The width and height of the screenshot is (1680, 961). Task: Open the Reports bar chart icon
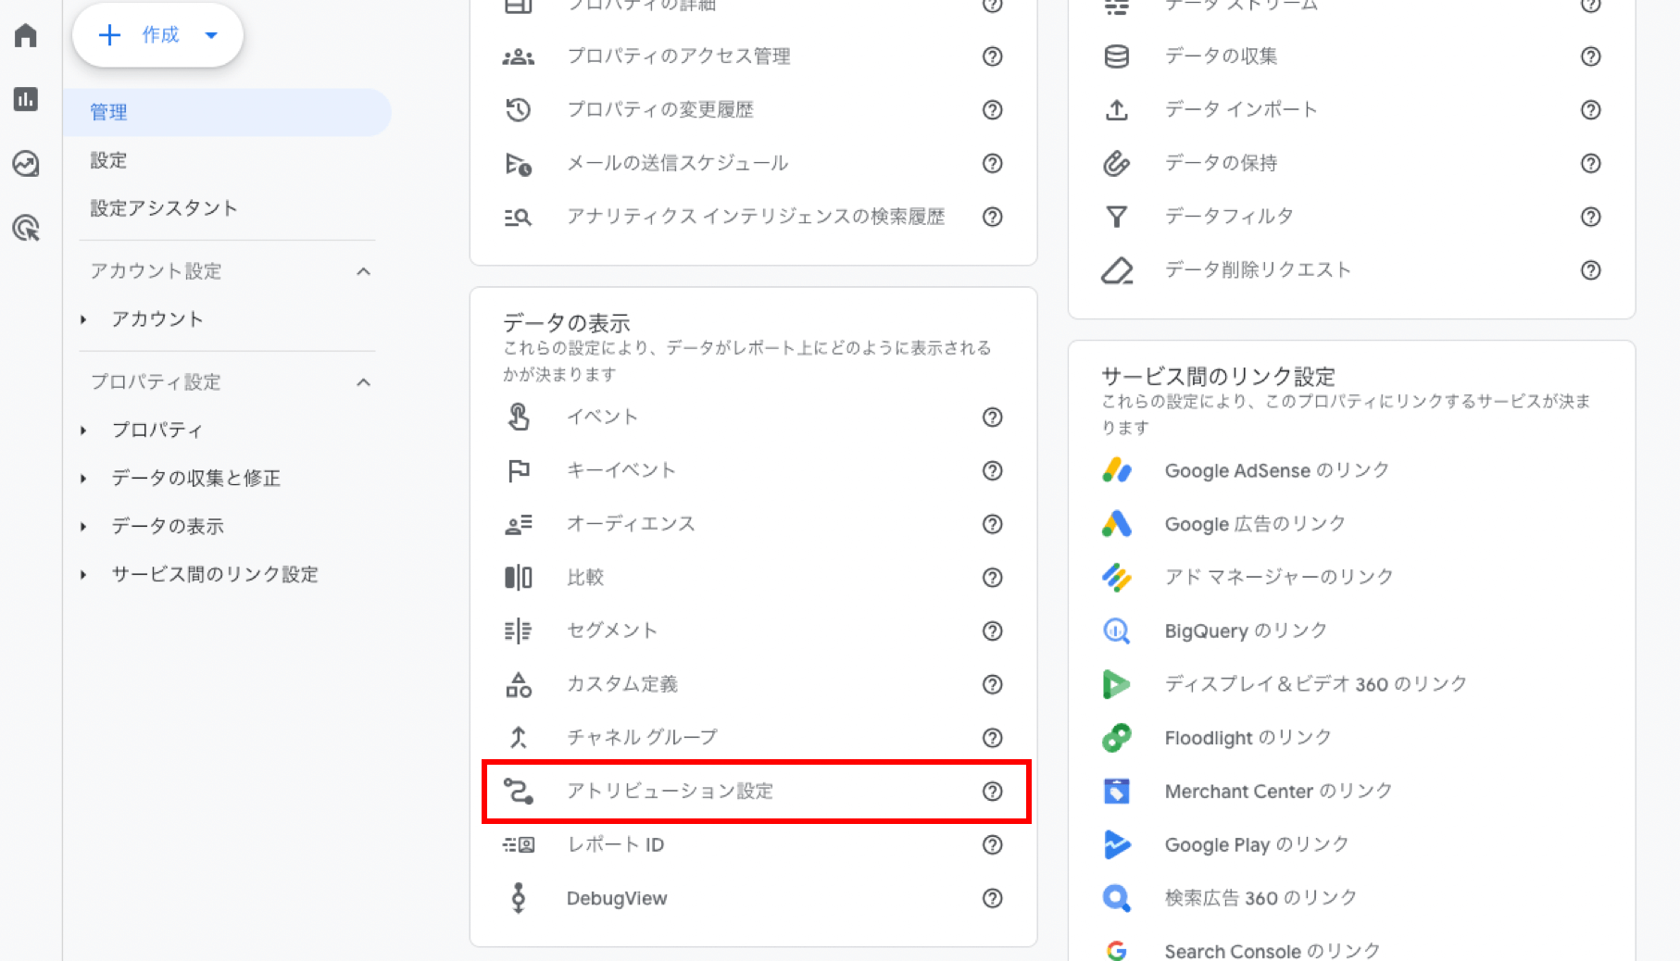(26, 99)
